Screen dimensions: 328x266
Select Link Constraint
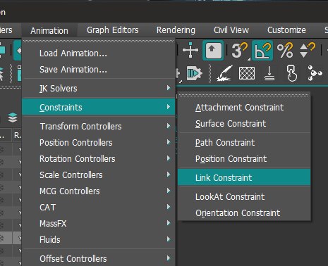pyautogui.click(x=244, y=177)
